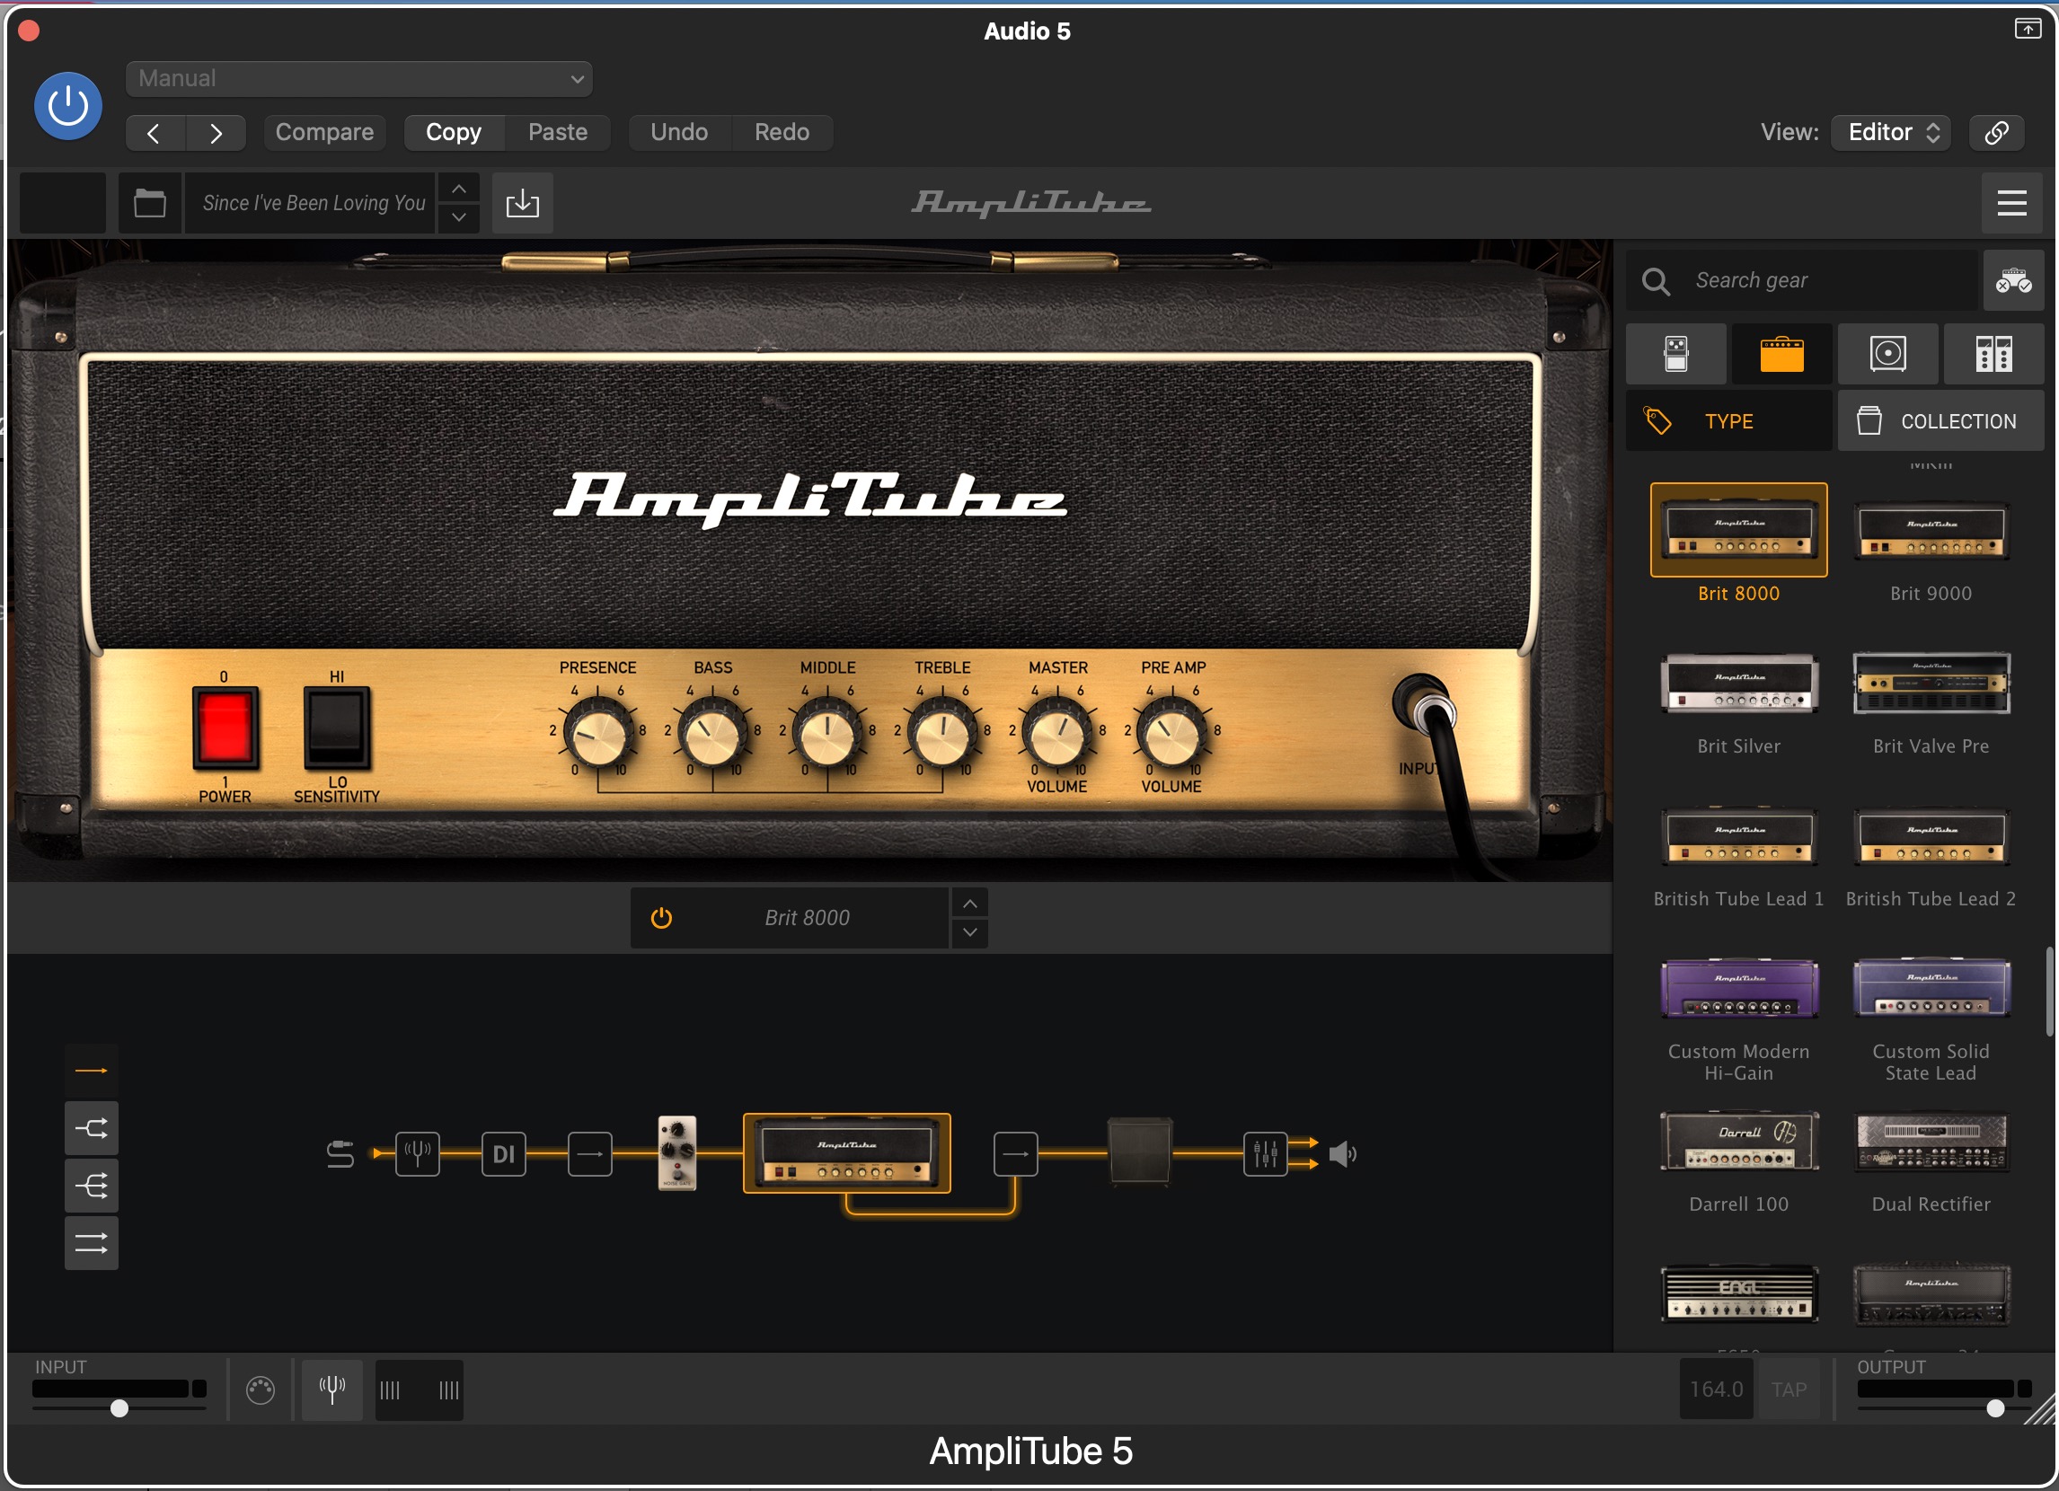The image size is (2059, 1491).
Task: Click the Compare button
Action: pos(324,133)
